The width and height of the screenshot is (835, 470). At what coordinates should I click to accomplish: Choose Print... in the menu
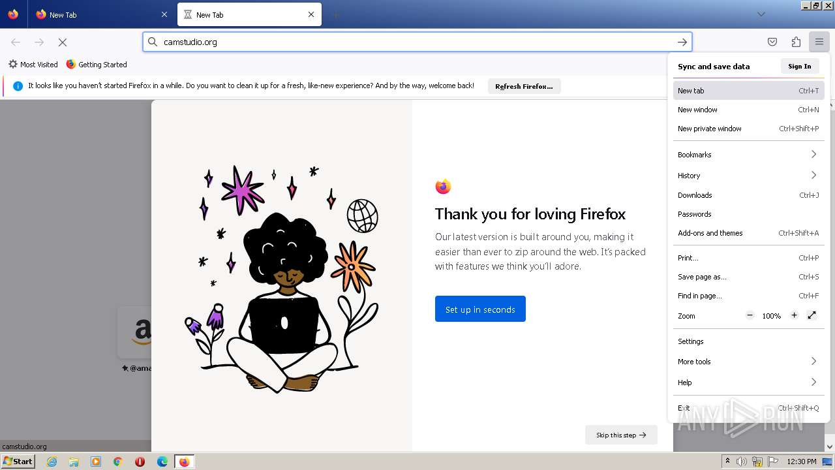pos(748,258)
